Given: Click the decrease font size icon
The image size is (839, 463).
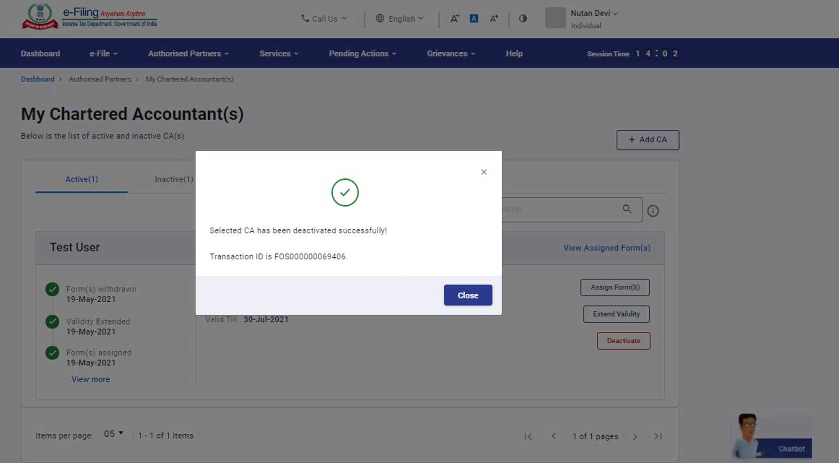Looking at the screenshot, I should point(455,18).
